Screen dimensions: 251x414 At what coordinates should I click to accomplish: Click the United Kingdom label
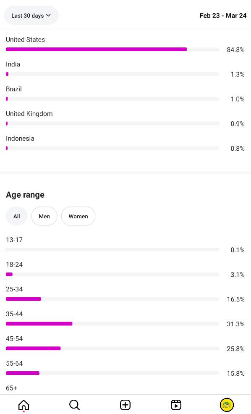pos(29,114)
